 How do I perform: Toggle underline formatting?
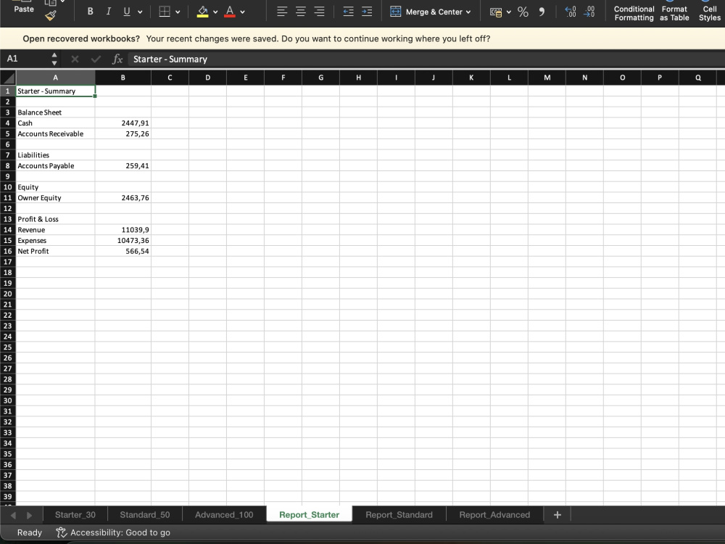click(127, 12)
